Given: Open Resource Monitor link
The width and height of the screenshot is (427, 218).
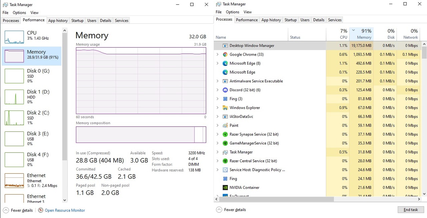Looking at the screenshot, I should tap(65, 210).
